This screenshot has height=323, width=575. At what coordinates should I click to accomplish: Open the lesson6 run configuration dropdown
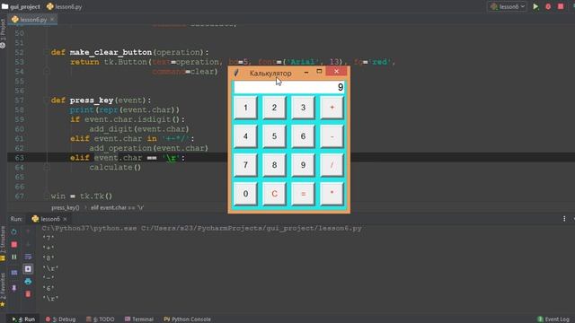[508, 6]
